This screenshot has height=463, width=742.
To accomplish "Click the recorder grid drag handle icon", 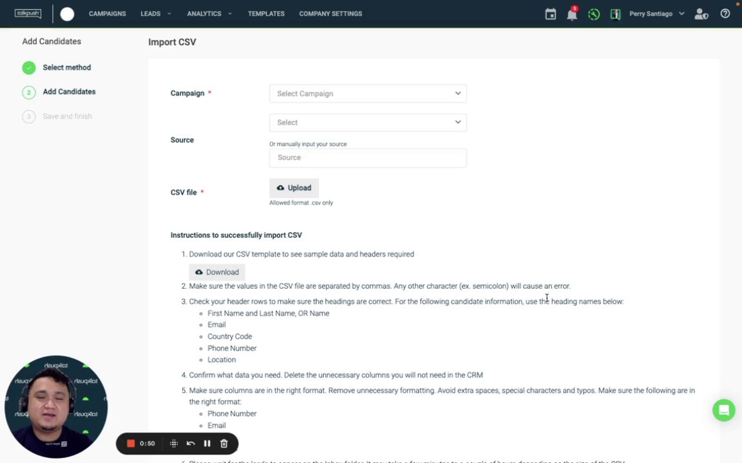I will tap(174, 443).
